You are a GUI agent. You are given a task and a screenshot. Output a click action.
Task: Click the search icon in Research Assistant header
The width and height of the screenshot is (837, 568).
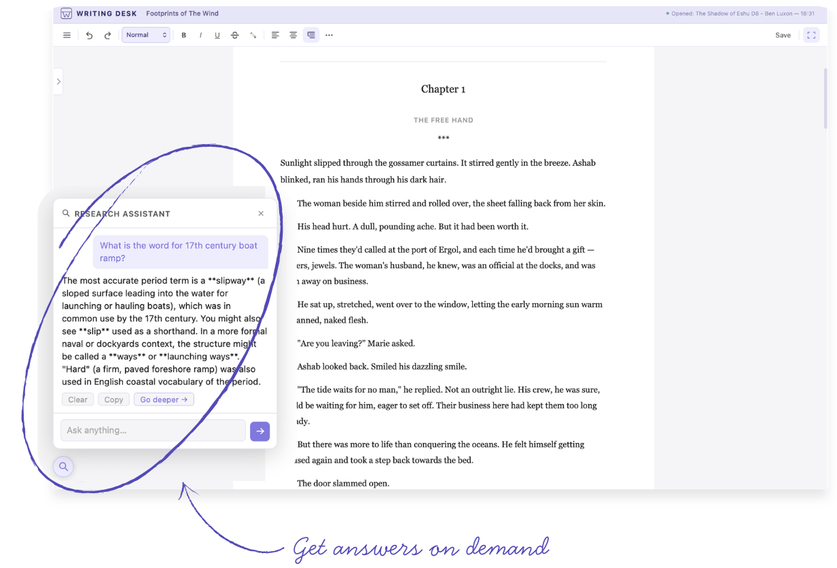pos(66,213)
